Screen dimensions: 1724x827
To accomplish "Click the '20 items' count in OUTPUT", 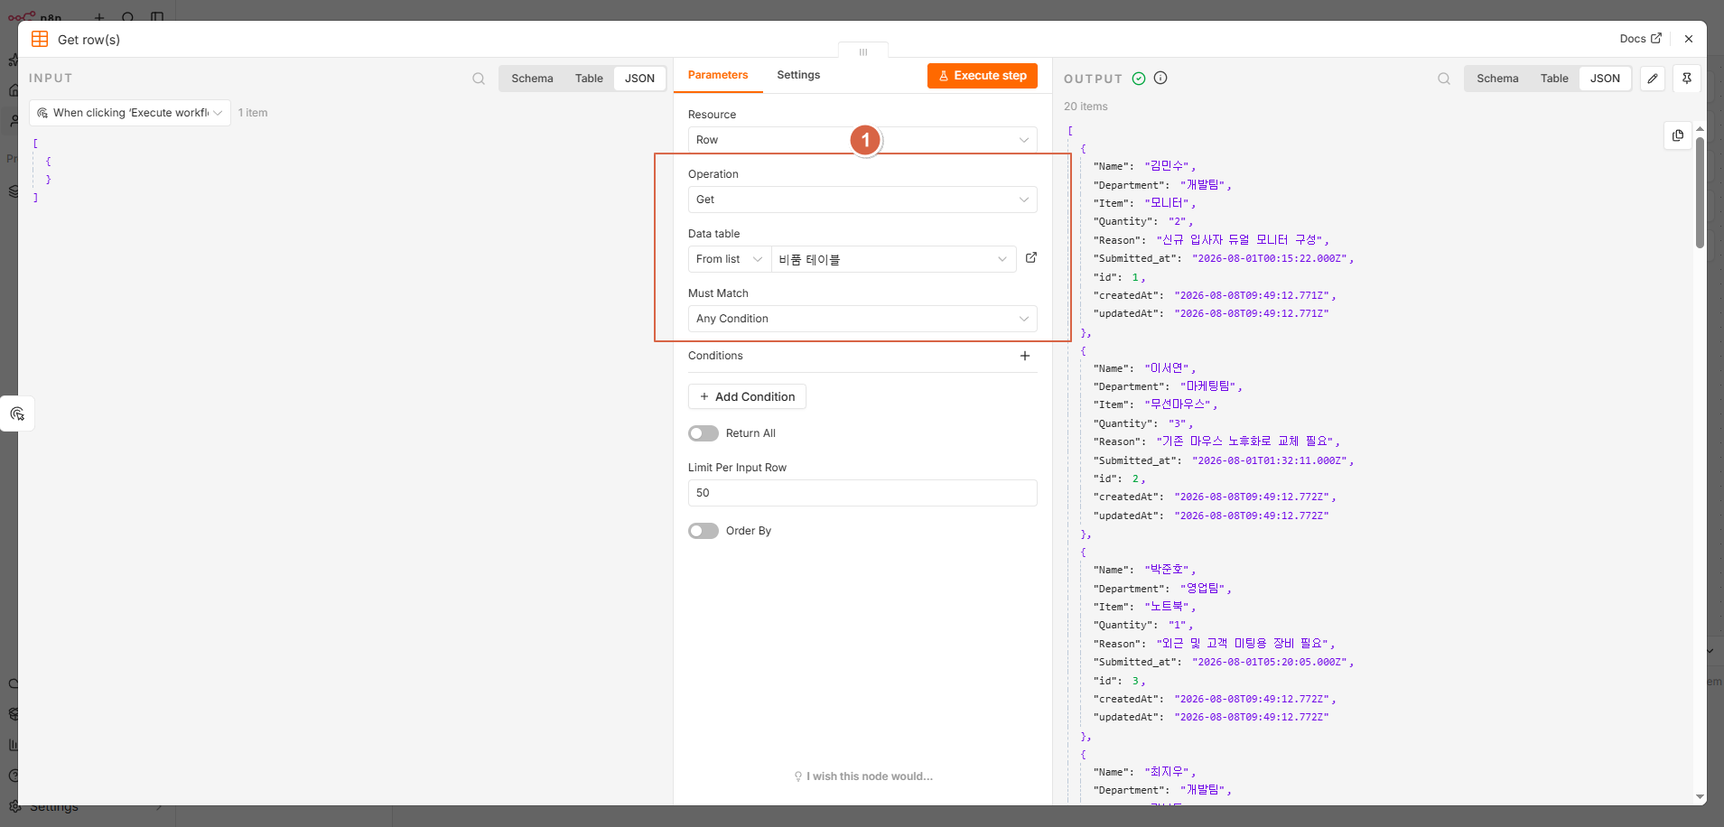I will [1086, 107].
